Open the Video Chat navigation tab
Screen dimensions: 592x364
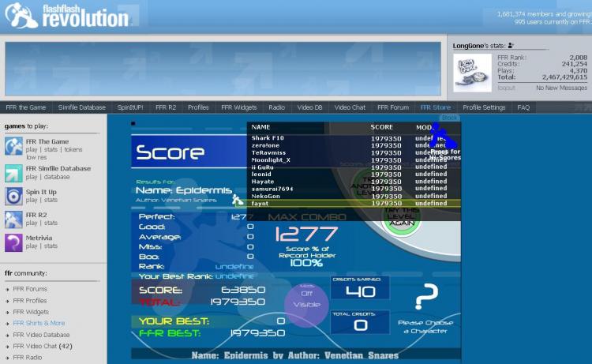(350, 107)
